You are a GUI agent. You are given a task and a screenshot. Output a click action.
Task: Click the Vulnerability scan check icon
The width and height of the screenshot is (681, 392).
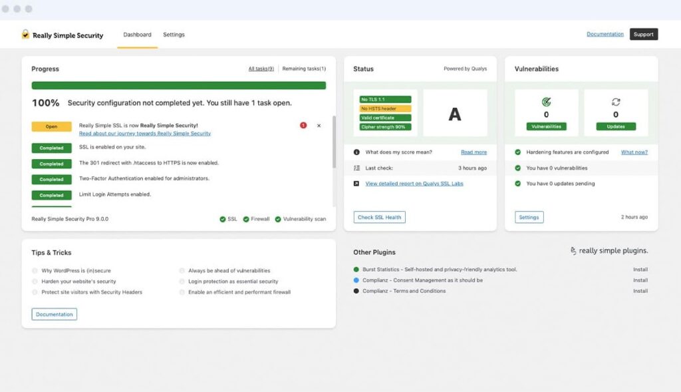click(278, 219)
